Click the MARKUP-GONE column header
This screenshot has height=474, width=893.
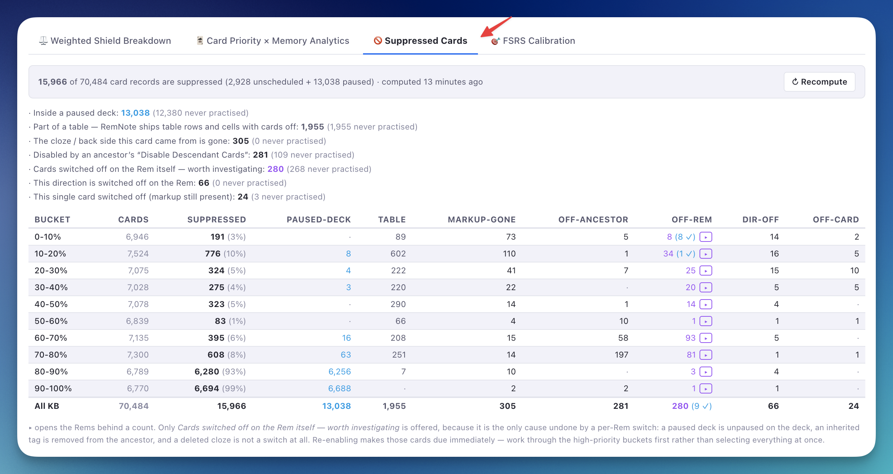tap(482, 220)
